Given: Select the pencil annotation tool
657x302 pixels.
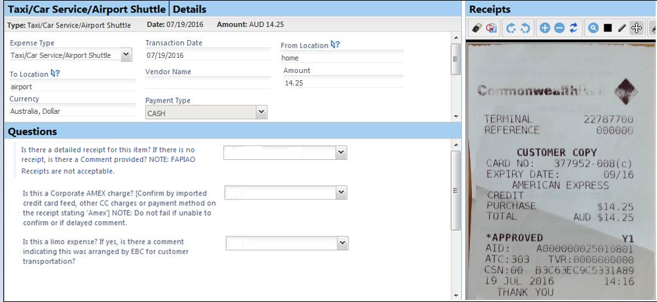Looking at the screenshot, I should click(621, 28).
